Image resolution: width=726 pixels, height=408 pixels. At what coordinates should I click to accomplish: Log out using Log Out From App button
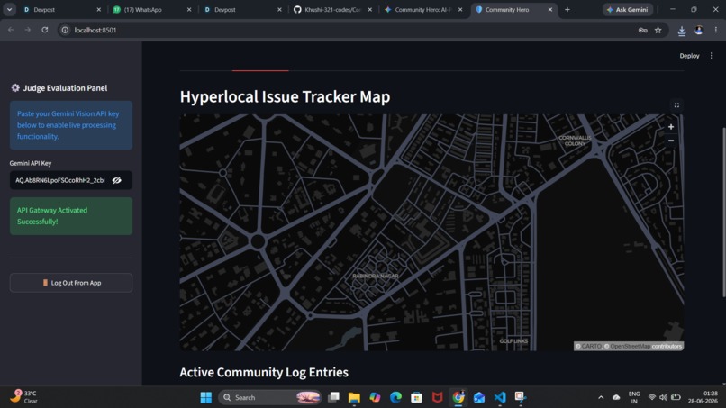coord(71,283)
